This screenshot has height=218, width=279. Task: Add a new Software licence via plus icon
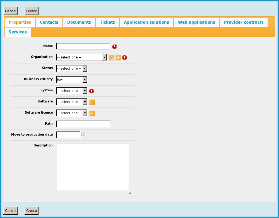[x=92, y=113]
